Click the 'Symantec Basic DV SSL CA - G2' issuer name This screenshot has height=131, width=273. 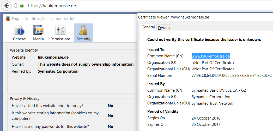point(219,90)
